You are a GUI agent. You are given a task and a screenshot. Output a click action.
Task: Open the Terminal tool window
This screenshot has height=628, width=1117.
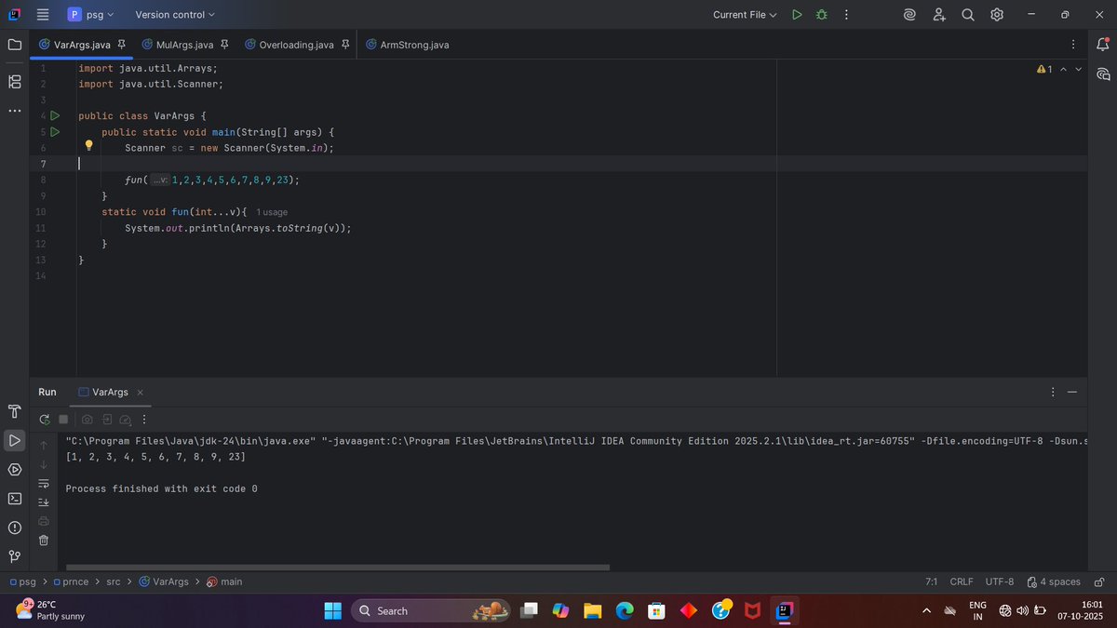pos(14,498)
